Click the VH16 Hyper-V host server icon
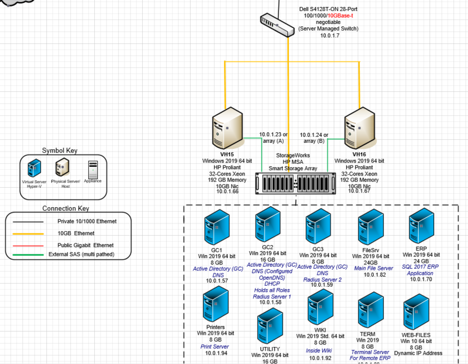Screen dimensions: 468x364 (x=359, y=128)
